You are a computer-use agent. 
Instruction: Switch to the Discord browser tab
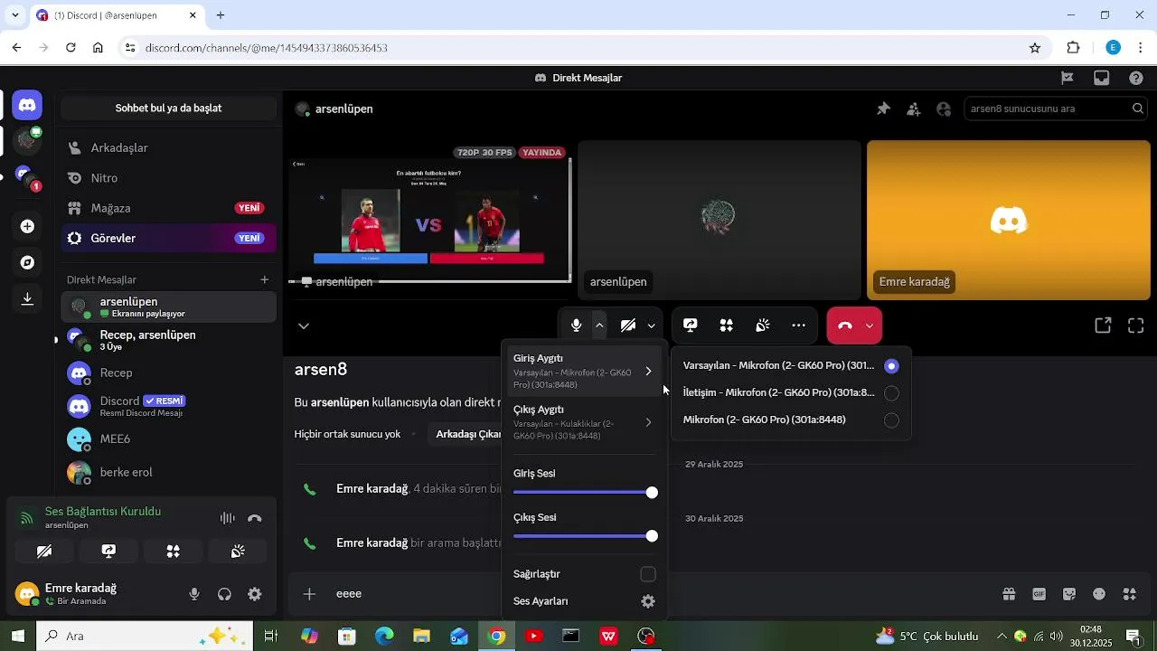[x=116, y=15]
